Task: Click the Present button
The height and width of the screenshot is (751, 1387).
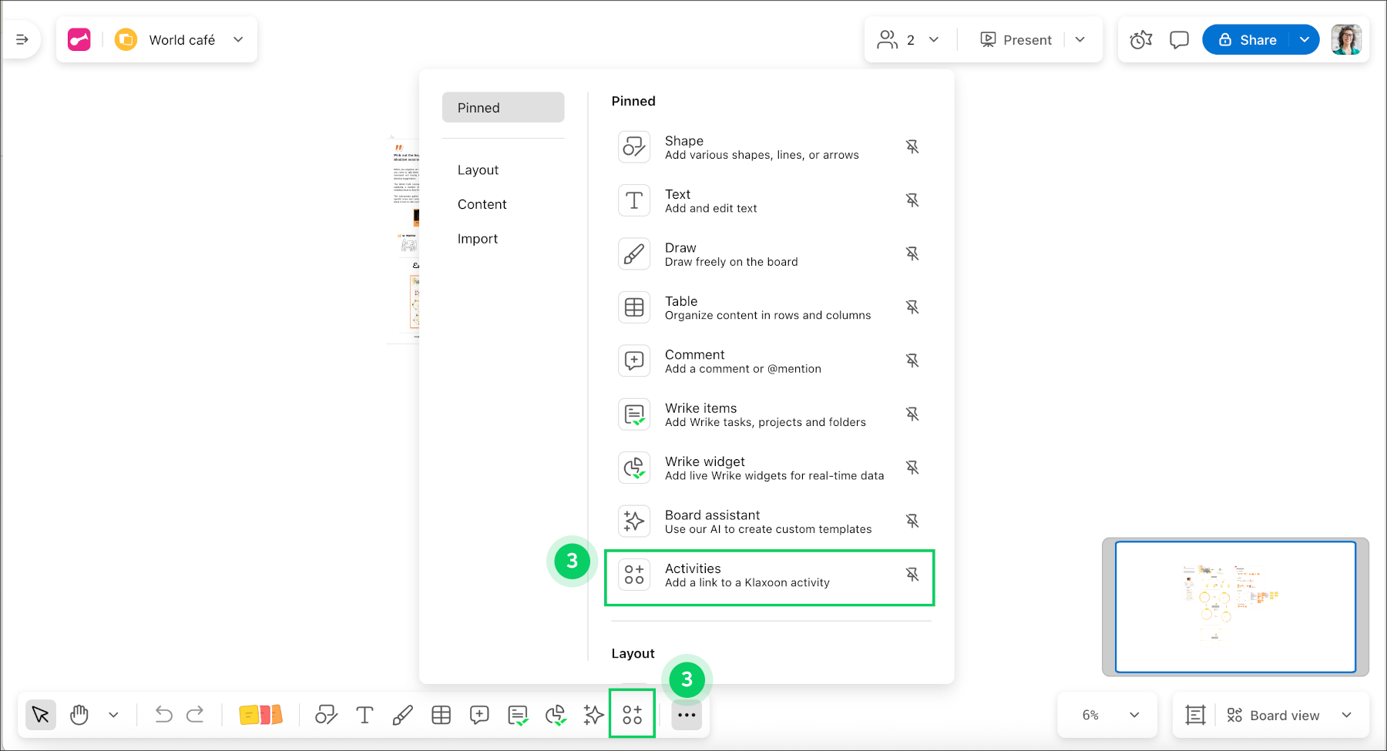Action: (x=1016, y=39)
